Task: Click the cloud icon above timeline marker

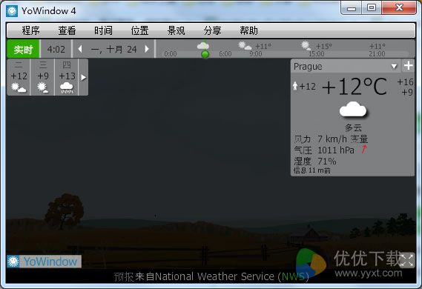Action: tap(203, 46)
